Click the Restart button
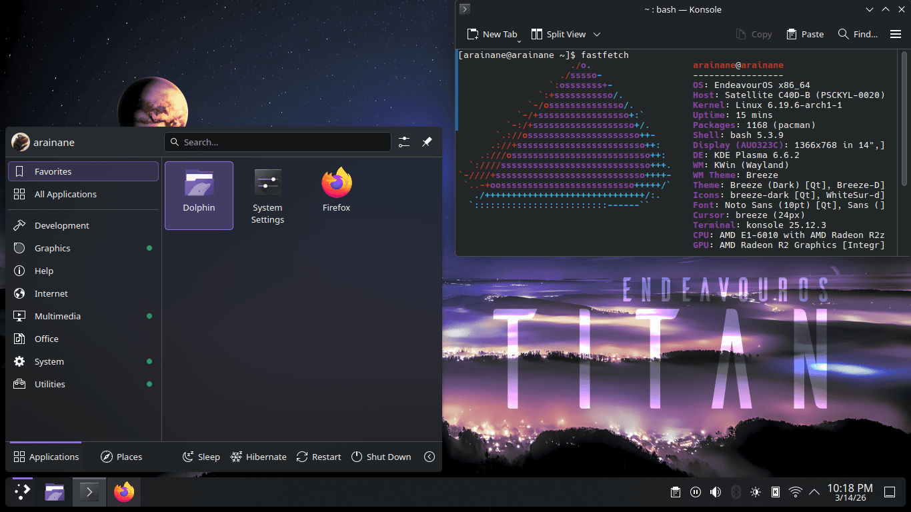911x512 pixels. [319, 457]
